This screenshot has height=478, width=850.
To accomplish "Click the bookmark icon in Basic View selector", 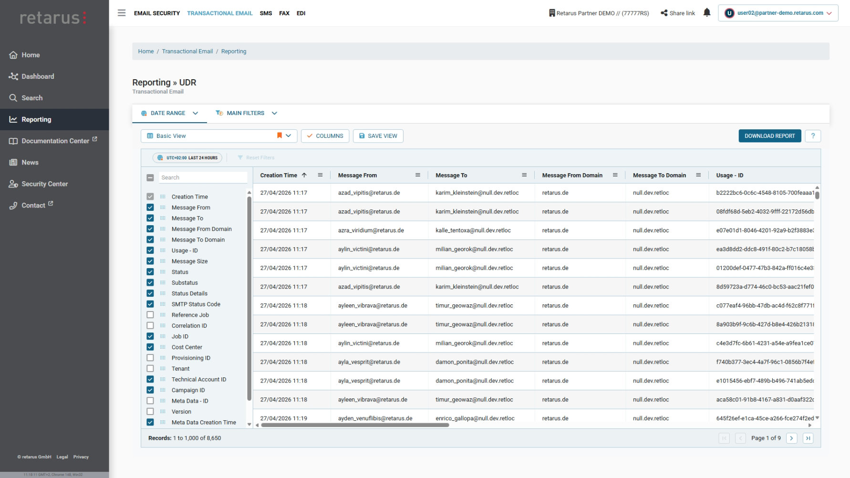I will 280,135.
